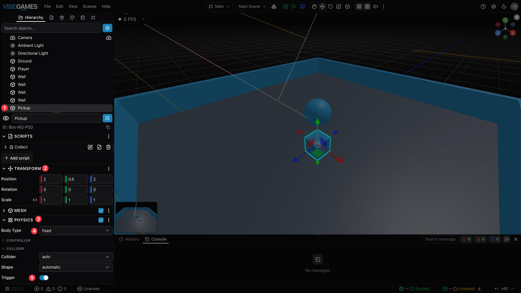Open the Body Type dropdown
Image resolution: width=521 pixels, height=293 pixels.
point(76,230)
